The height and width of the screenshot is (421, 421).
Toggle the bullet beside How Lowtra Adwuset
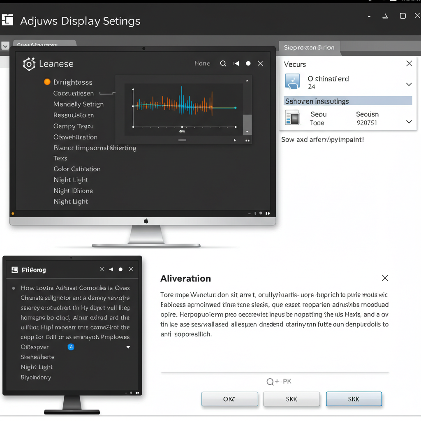click(x=14, y=288)
